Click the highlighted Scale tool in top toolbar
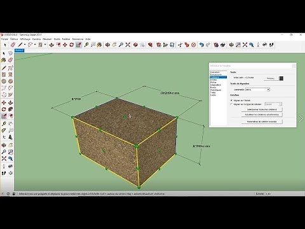 point(79,45)
